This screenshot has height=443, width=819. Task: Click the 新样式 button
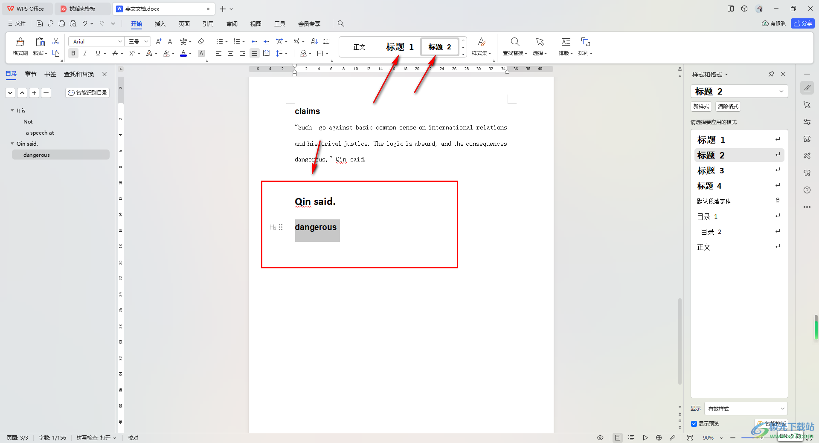[x=701, y=106]
